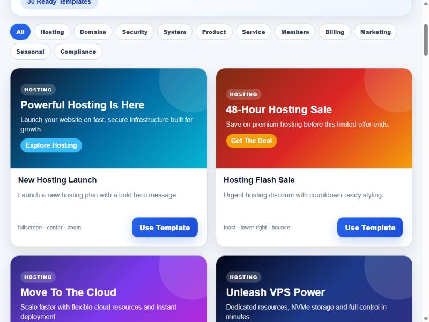The image size is (429, 322).
Task: Click Get The Deal preview button
Action: coord(251,141)
